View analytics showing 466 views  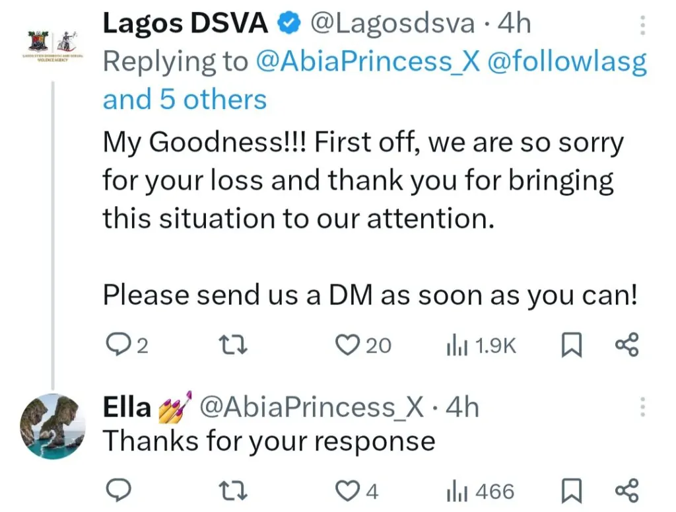(457, 491)
